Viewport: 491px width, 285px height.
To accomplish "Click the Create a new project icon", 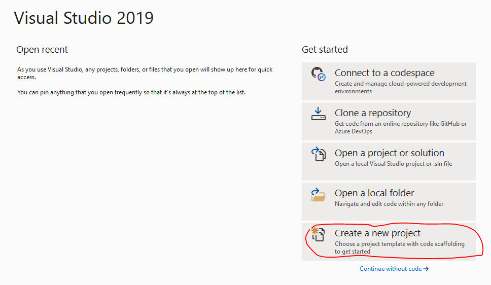I will (x=318, y=234).
